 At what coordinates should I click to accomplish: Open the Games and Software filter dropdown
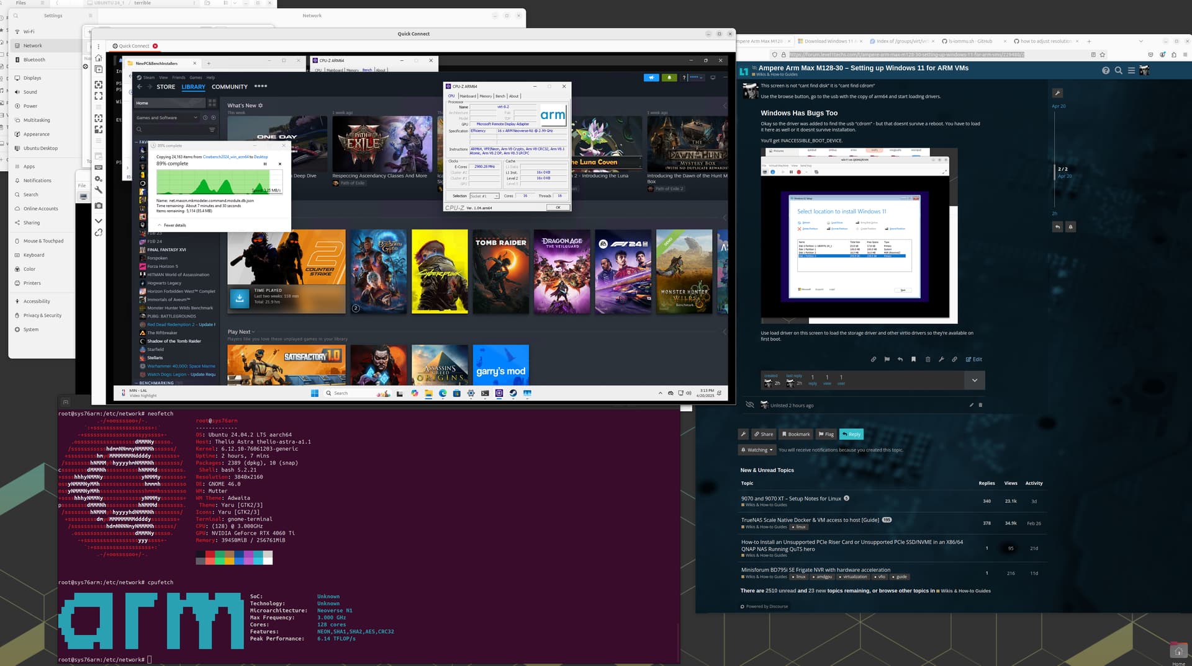(166, 118)
